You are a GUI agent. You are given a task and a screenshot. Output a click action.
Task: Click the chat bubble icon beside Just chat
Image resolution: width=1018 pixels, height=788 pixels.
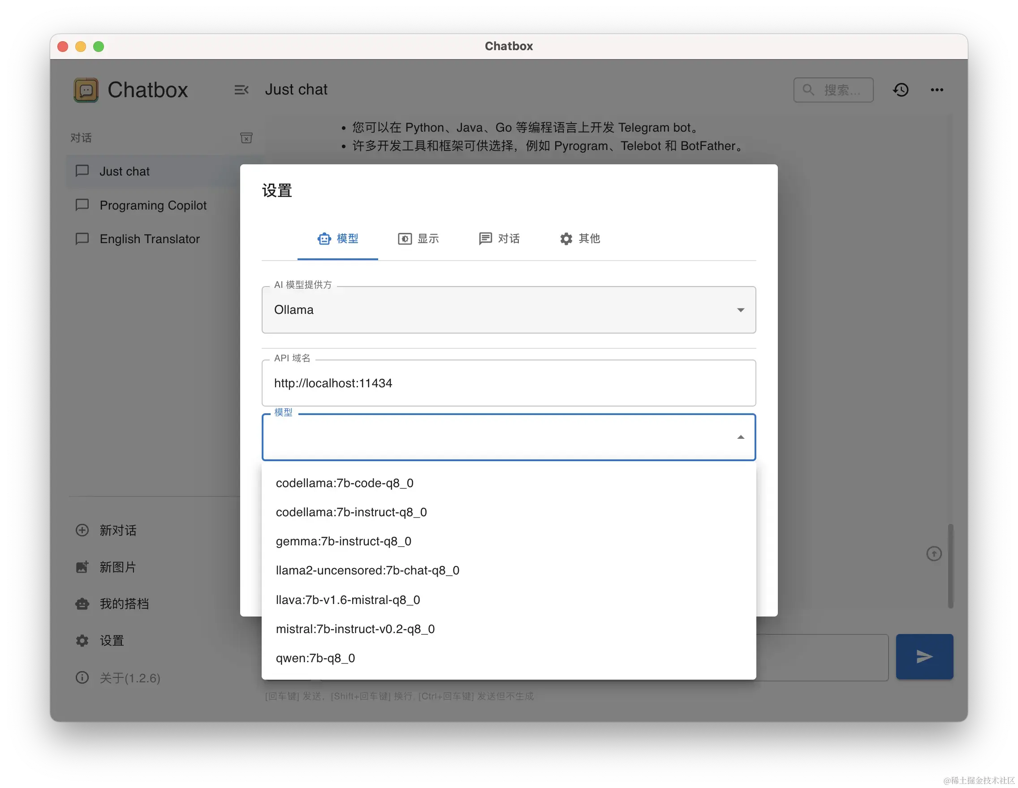(82, 171)
